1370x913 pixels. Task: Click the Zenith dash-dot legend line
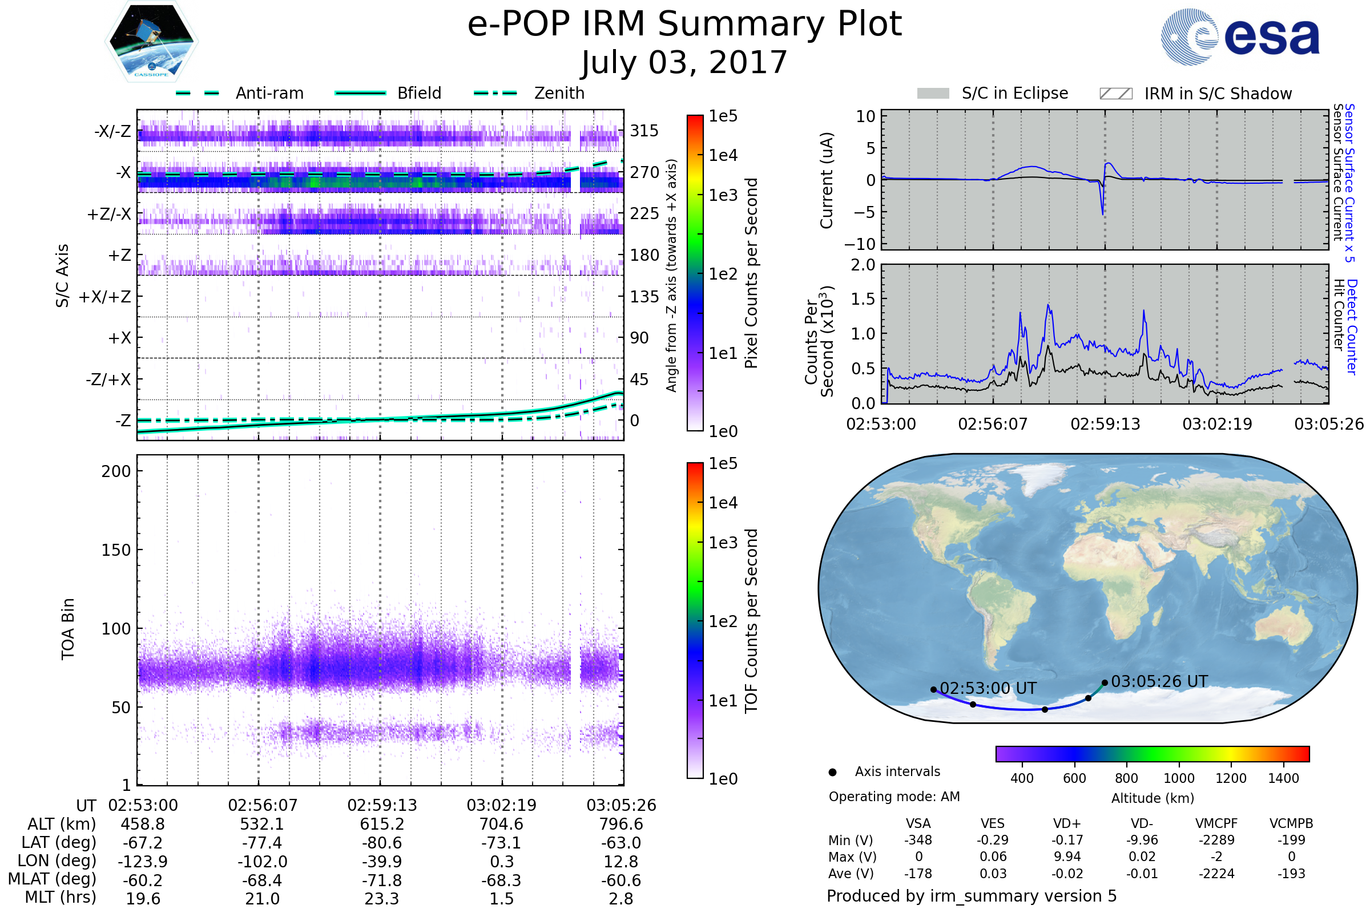pos(495,93)
